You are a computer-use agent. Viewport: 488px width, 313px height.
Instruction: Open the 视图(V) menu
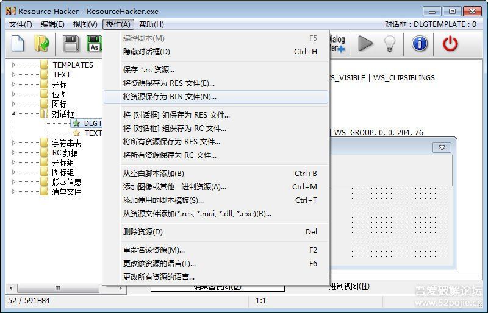(85, 24)
